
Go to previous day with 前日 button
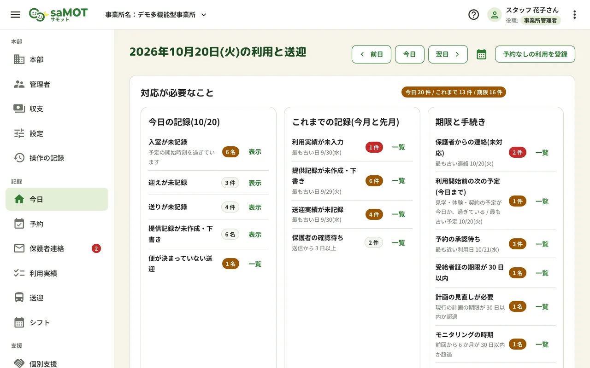(x=372, y=54)
